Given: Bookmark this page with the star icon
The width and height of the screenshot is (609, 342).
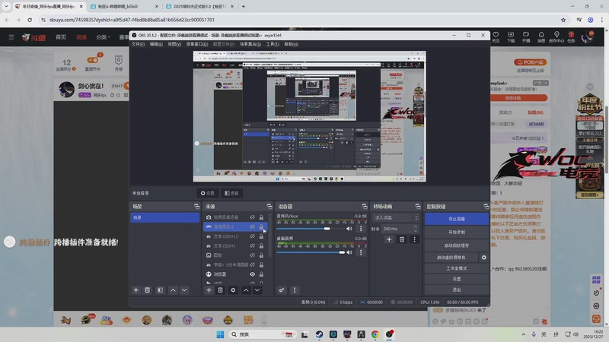Looking at the screenshot, I should pos(563,20).
